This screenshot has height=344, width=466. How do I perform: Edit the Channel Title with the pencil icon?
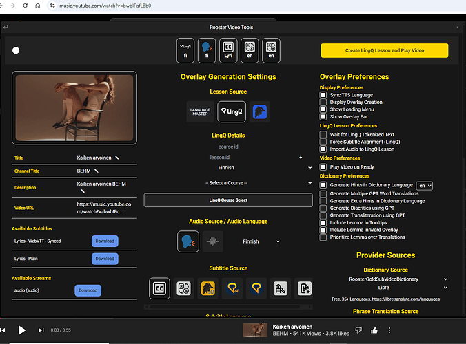coord(97,171)
